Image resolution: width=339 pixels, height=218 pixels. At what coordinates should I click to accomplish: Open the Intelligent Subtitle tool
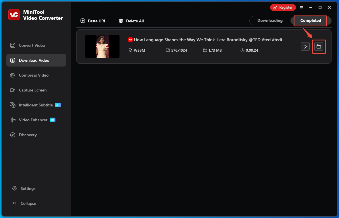tap(36, 105)
